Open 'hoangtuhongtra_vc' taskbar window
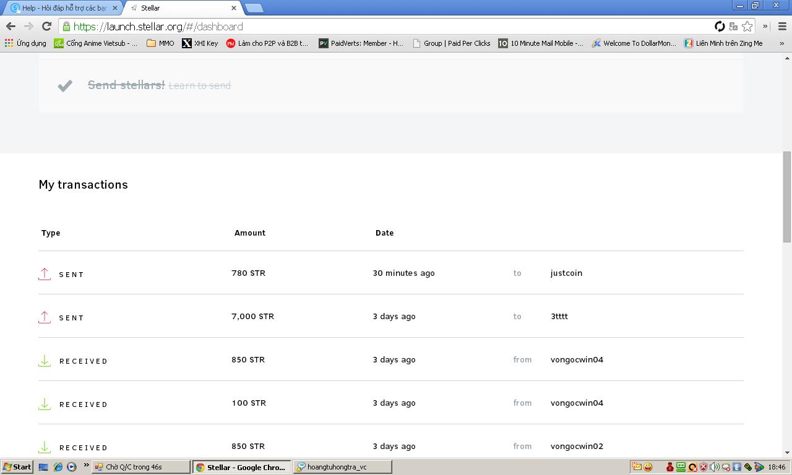The height and width of the screenshot is (475, 792). pos(343,467)
